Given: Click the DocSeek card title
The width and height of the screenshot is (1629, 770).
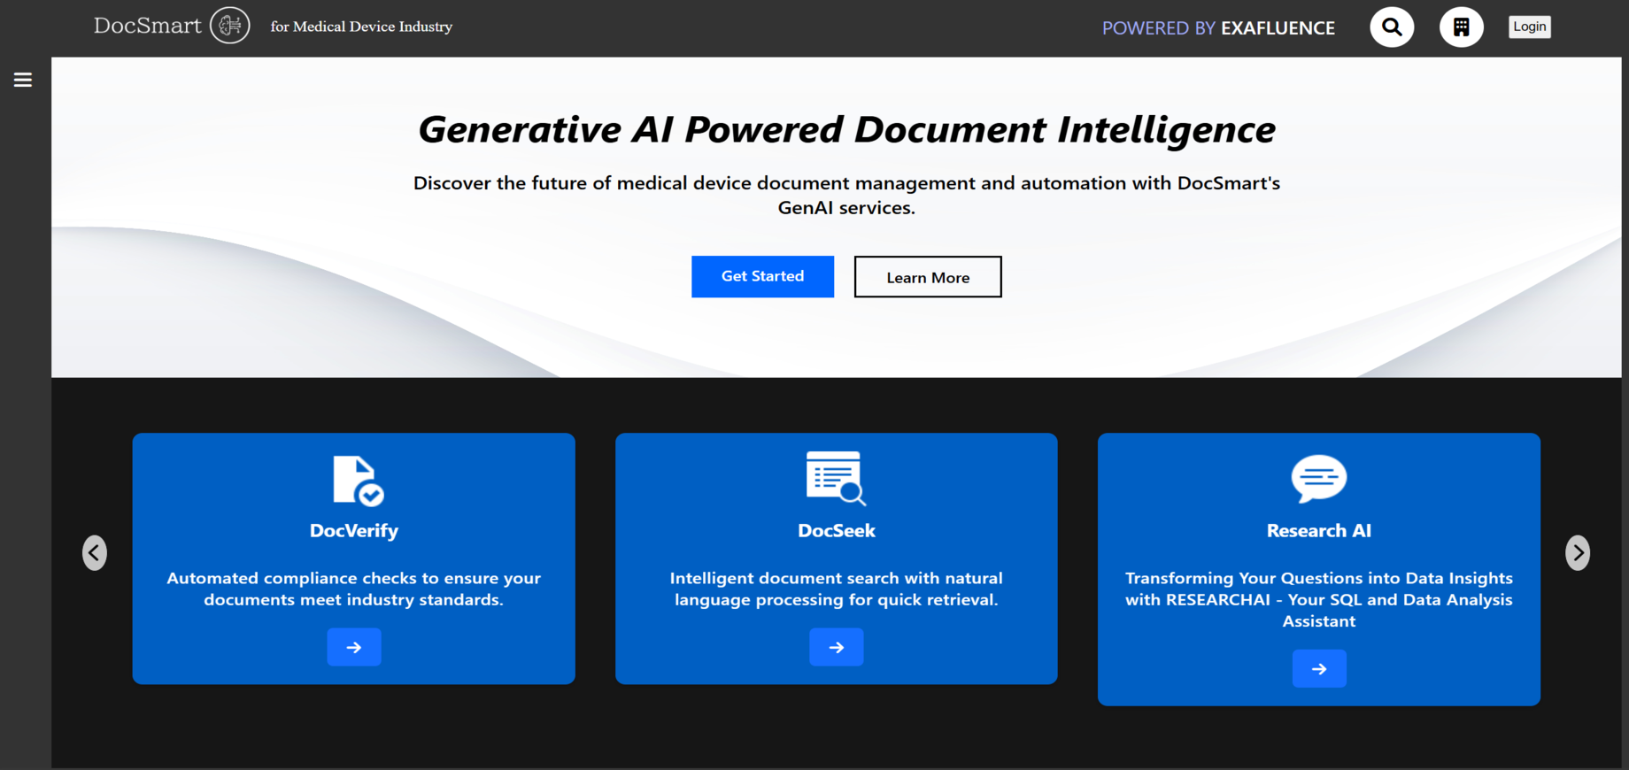Looking at the screenshot, I should pos(837,530).
